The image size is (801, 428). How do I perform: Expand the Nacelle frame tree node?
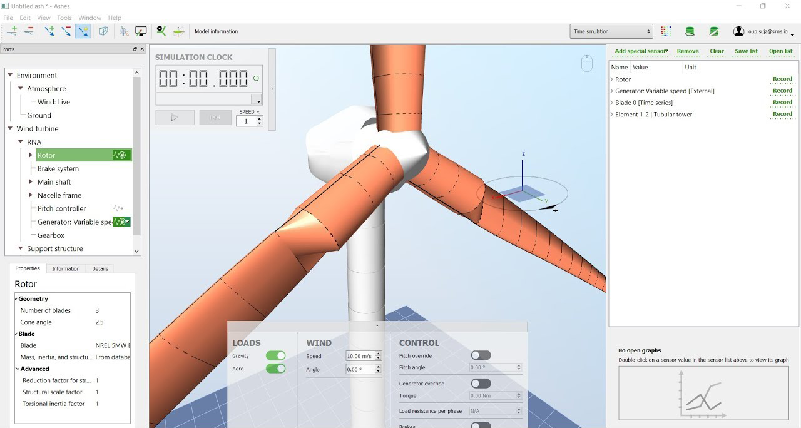(31, 195)
